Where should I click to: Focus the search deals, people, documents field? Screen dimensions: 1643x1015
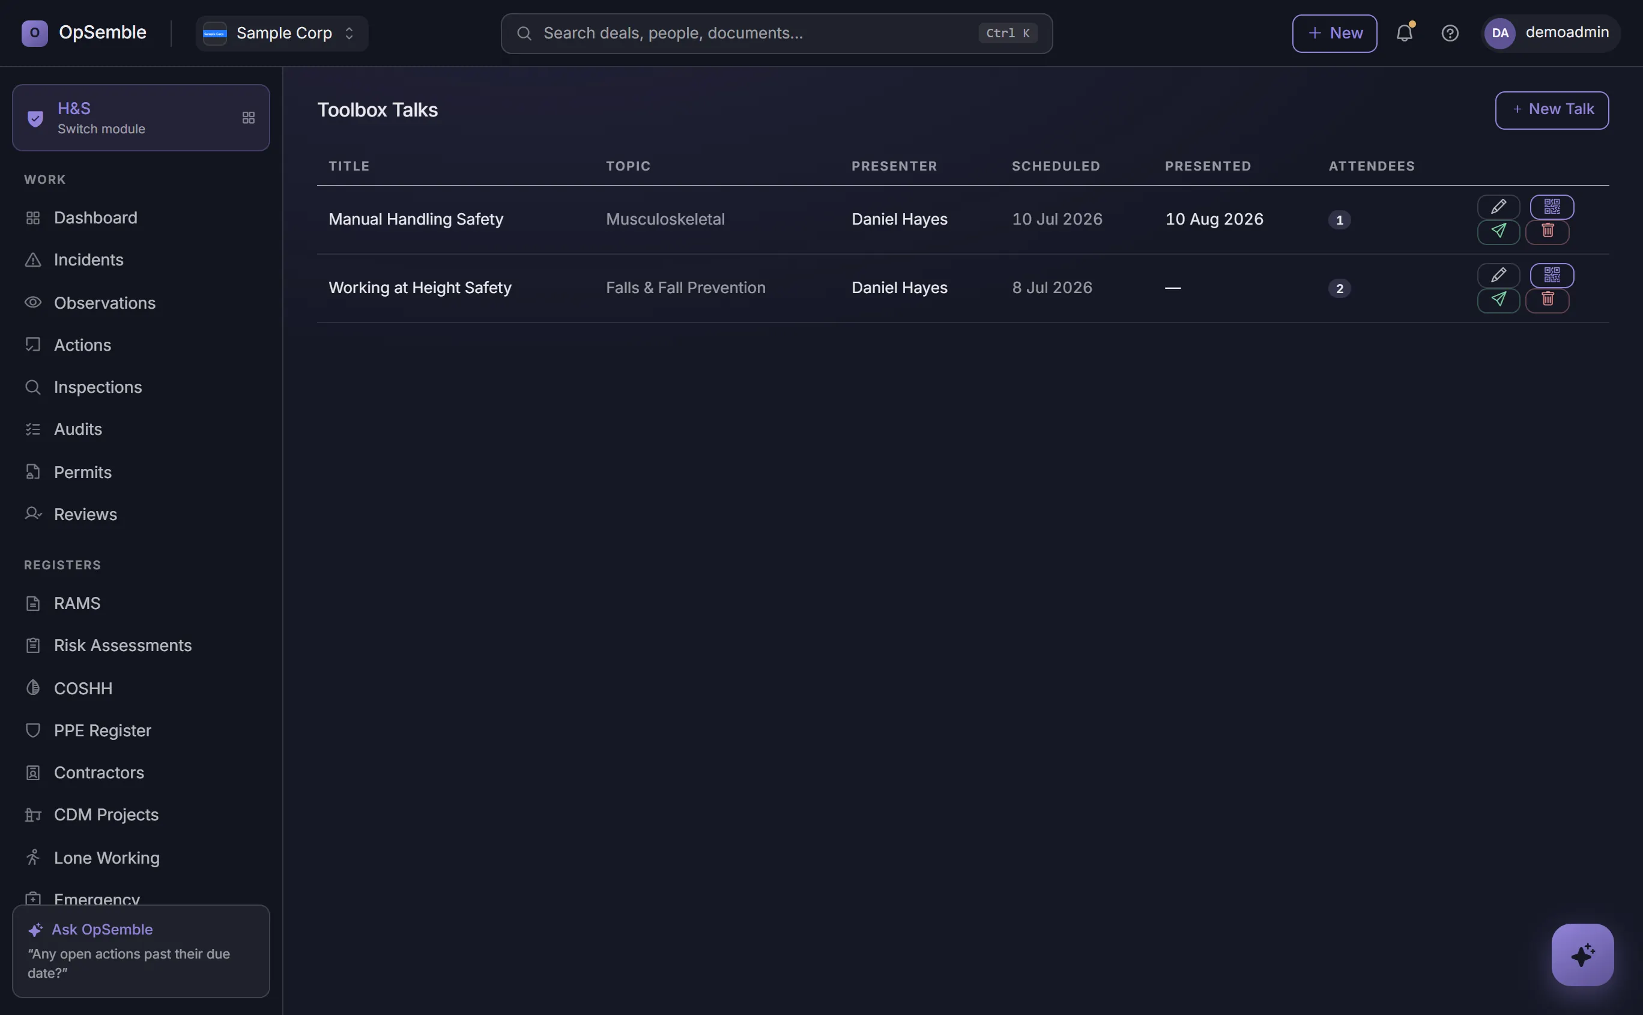pos(776,33)
